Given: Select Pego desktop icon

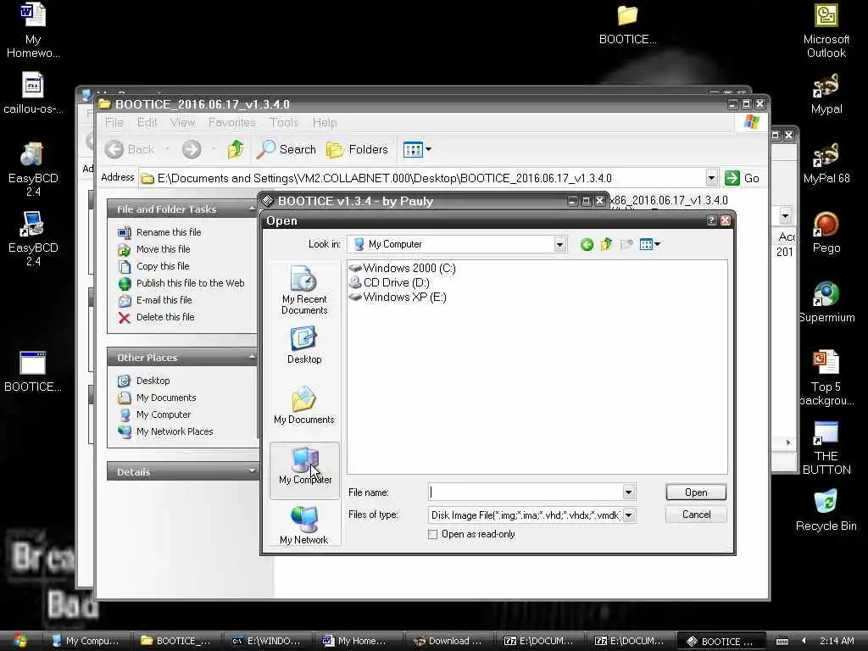Looking at the screenshot, I should click(826, 232).
